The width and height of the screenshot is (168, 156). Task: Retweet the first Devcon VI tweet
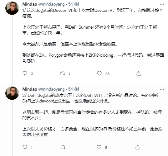(62, 73)
